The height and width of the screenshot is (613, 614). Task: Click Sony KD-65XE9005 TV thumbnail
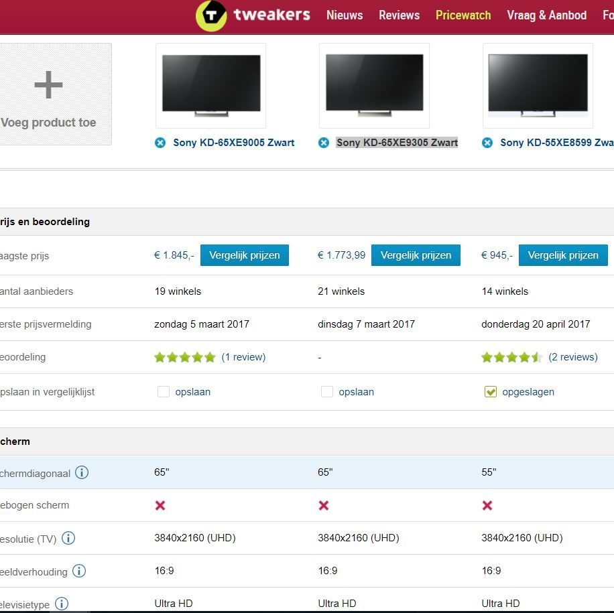tap(211, 86)
